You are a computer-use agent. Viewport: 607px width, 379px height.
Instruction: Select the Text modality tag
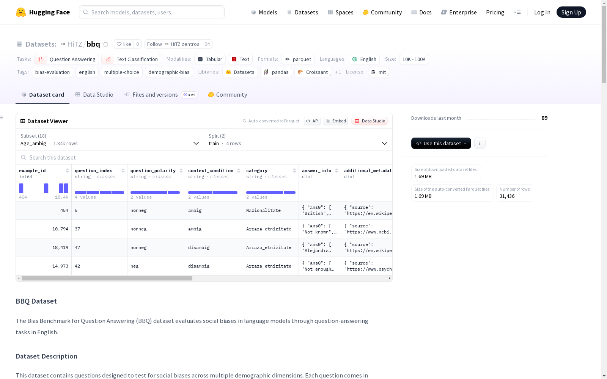coord(241,59)
